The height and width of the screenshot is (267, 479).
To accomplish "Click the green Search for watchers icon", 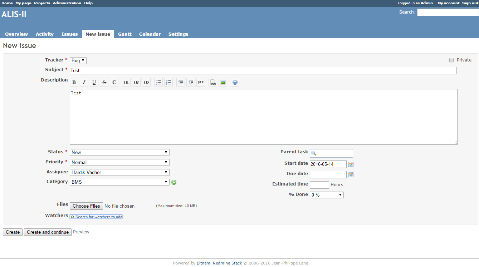I will (x=73, y=217).
